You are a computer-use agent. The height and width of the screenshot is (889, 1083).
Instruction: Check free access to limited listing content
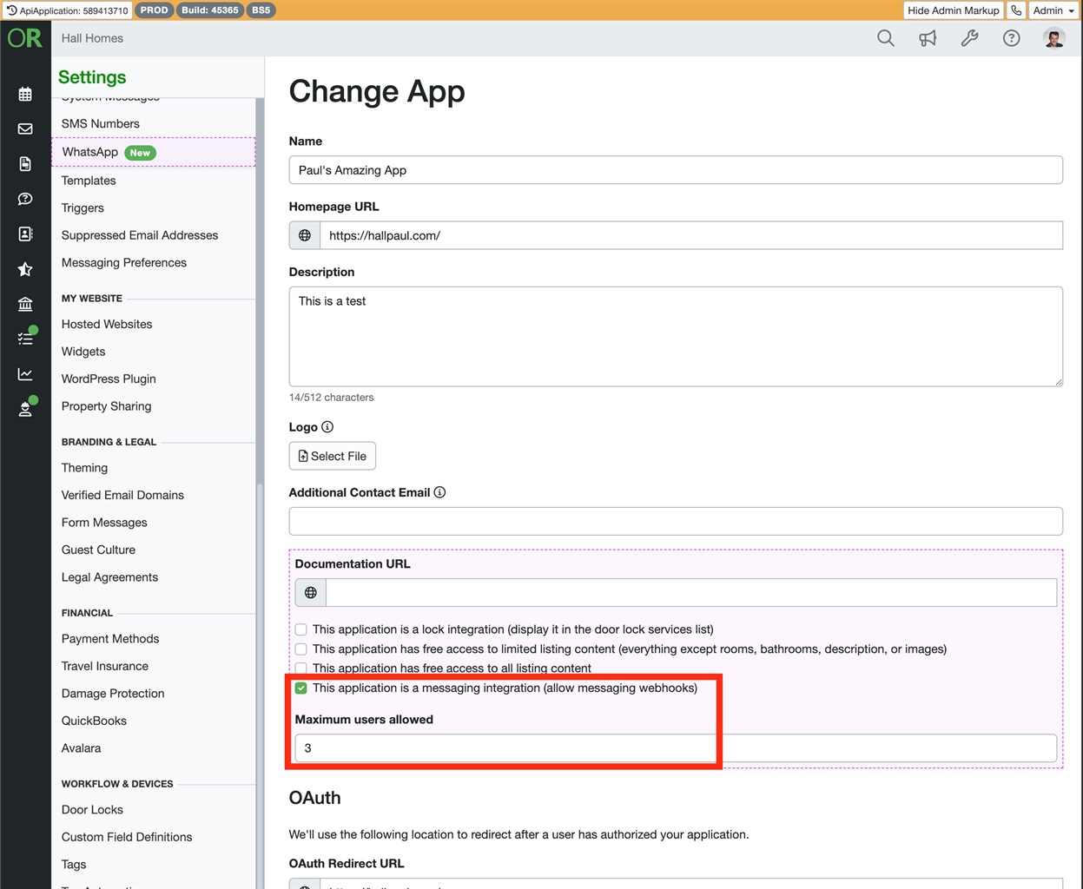[x=300, y=649]
